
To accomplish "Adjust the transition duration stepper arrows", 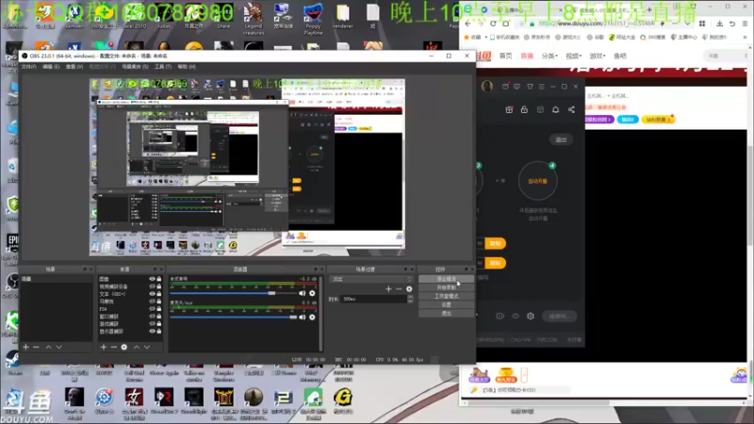I will tap(410, 299).
